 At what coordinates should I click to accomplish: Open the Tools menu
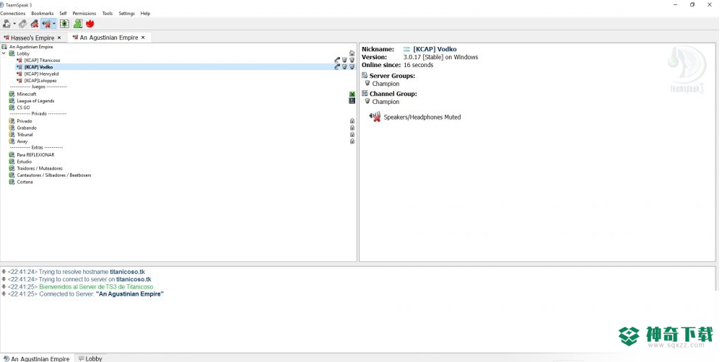click(x=108, y=14)
